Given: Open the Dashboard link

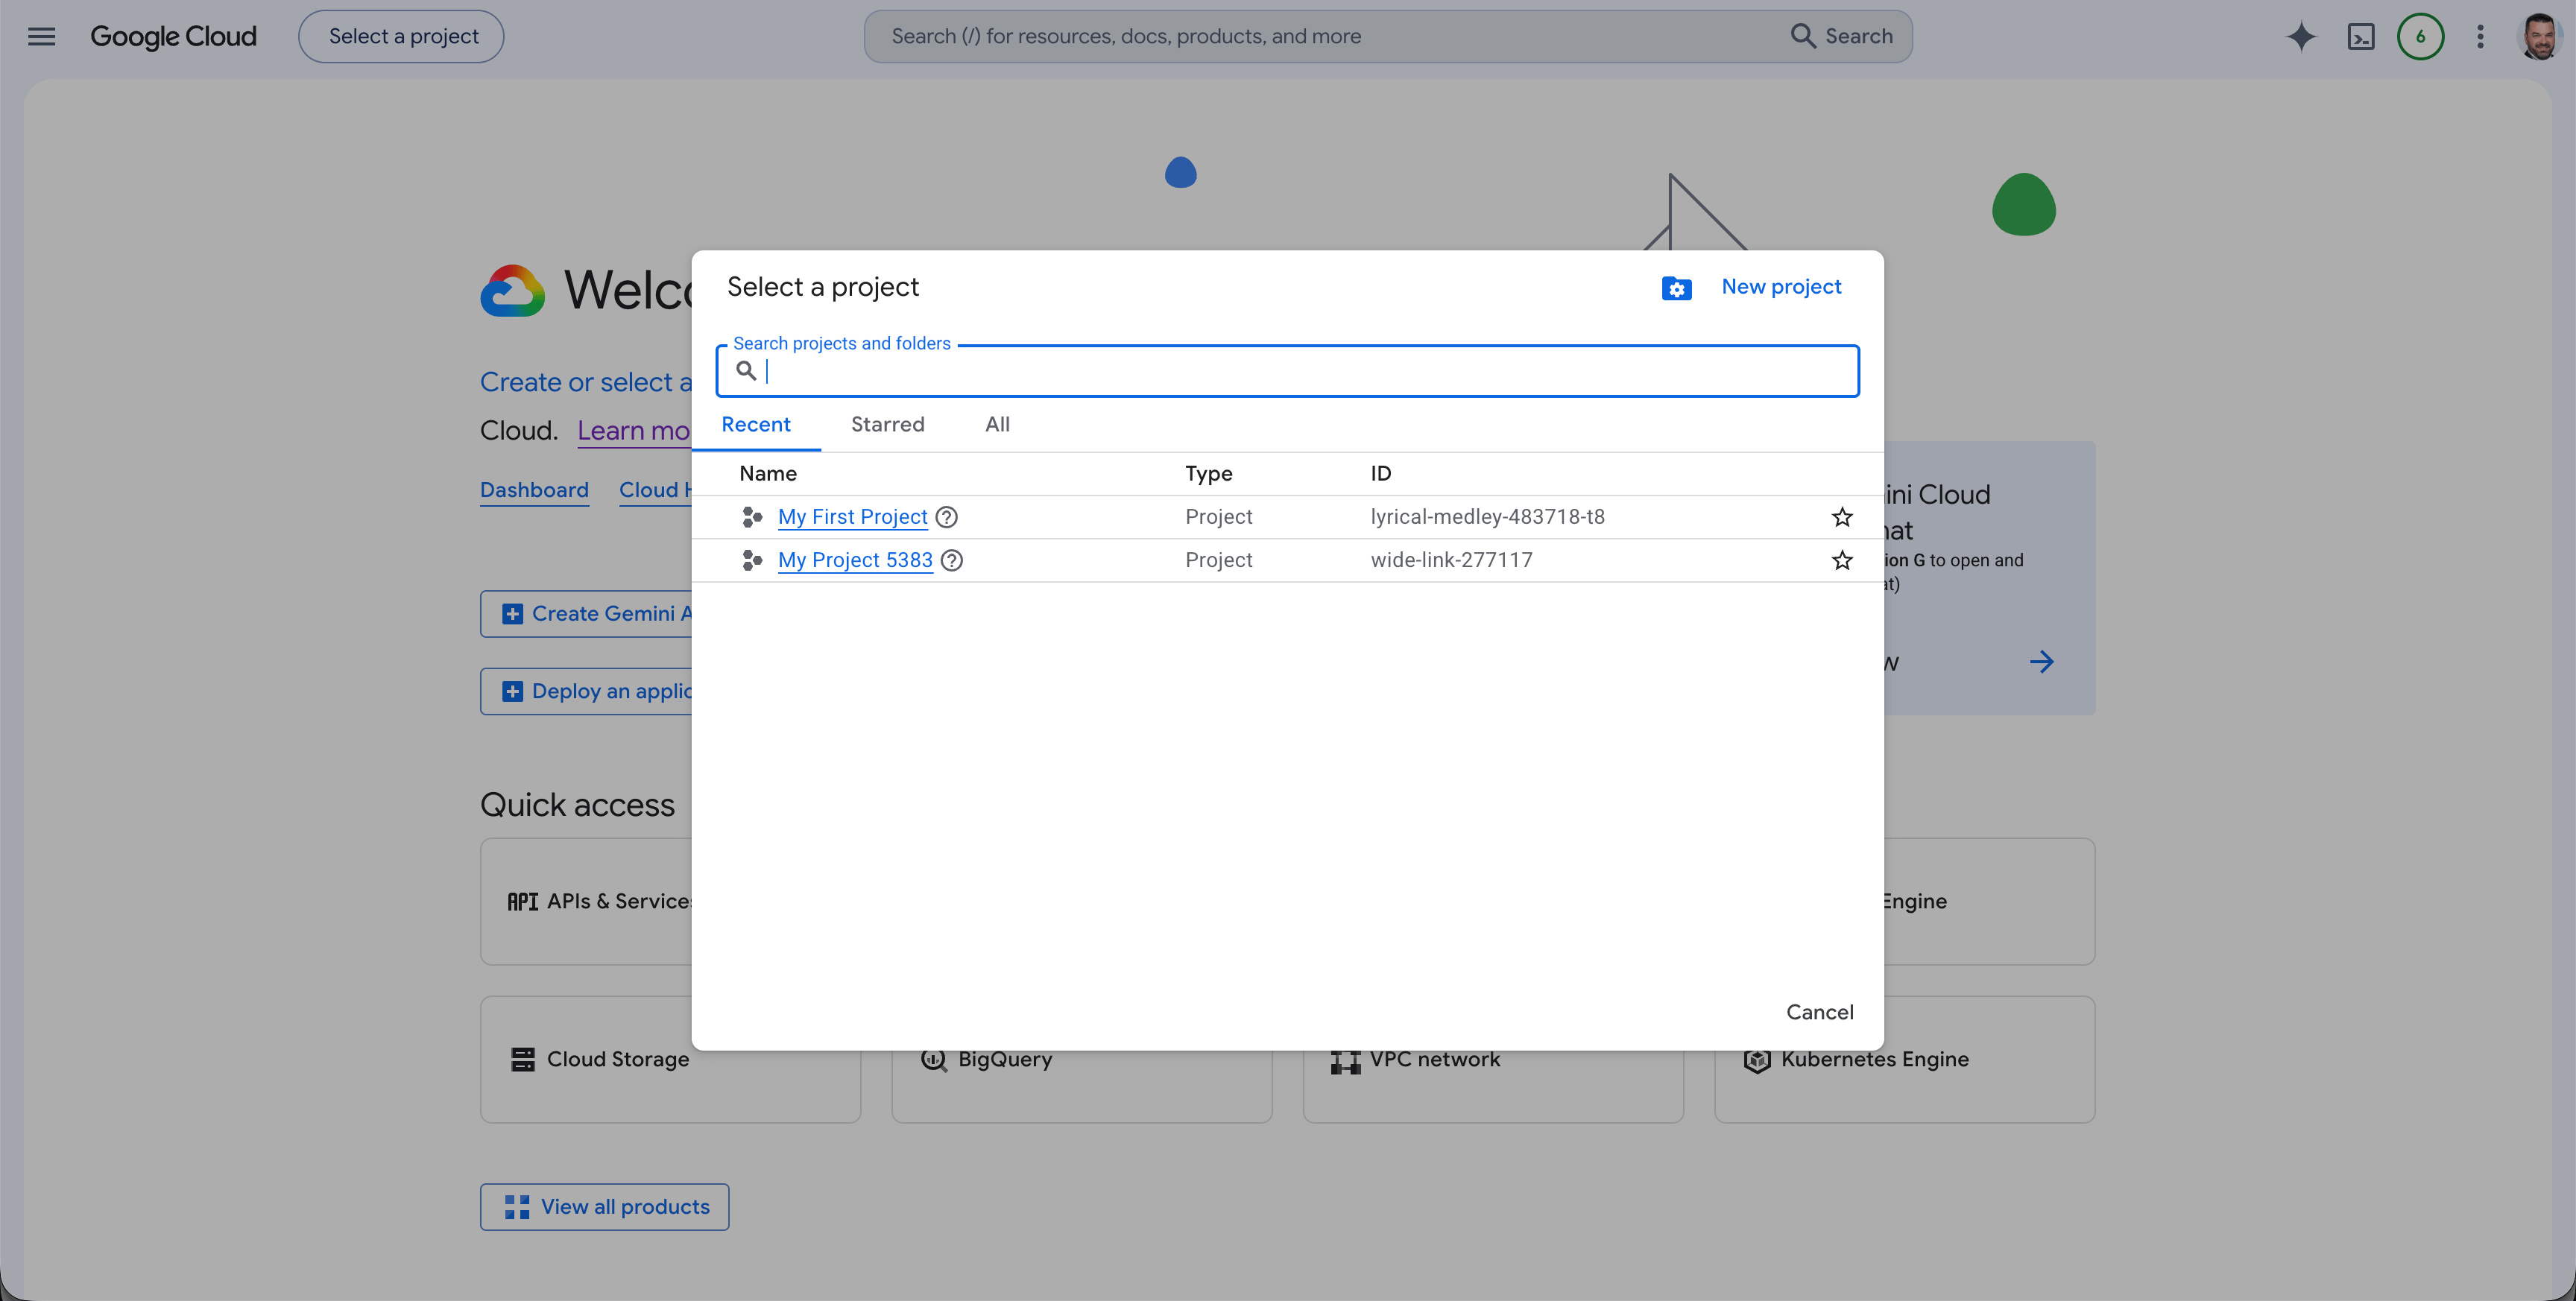Looking at the screenshot, I should coord(534,490).
